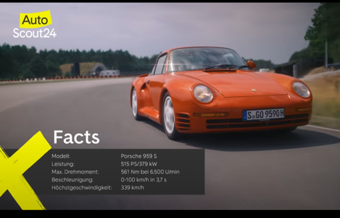The image size is (340, 218).
Task: Select the Max. Drehmoment label
Action: [x=75, y=172]
